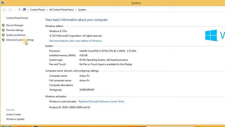Screen dimensions: 225x127
Task: Open Device Manager
Action: [x=15, y=25]
